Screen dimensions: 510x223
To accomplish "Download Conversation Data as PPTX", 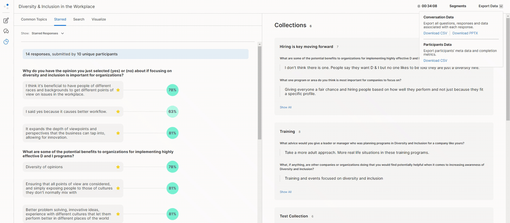I will pyautogui.click(x=465, y=33).
